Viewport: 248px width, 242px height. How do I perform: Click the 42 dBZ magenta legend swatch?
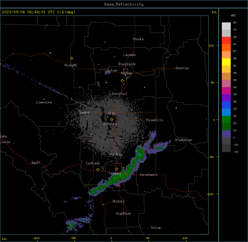pos(226,91)
